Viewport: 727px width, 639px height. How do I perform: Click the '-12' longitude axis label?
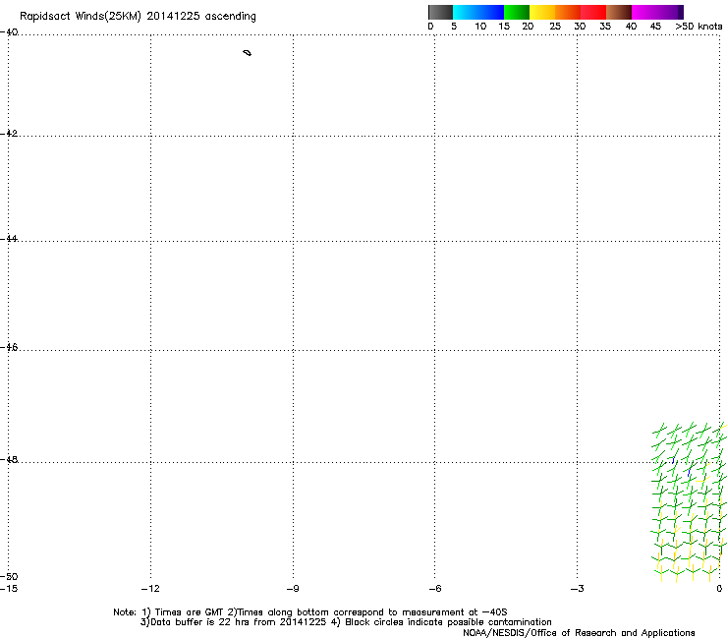pos(150,589)
